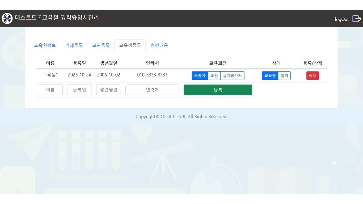Switch to the 기체등록 tab

click(x=74, y=45)
